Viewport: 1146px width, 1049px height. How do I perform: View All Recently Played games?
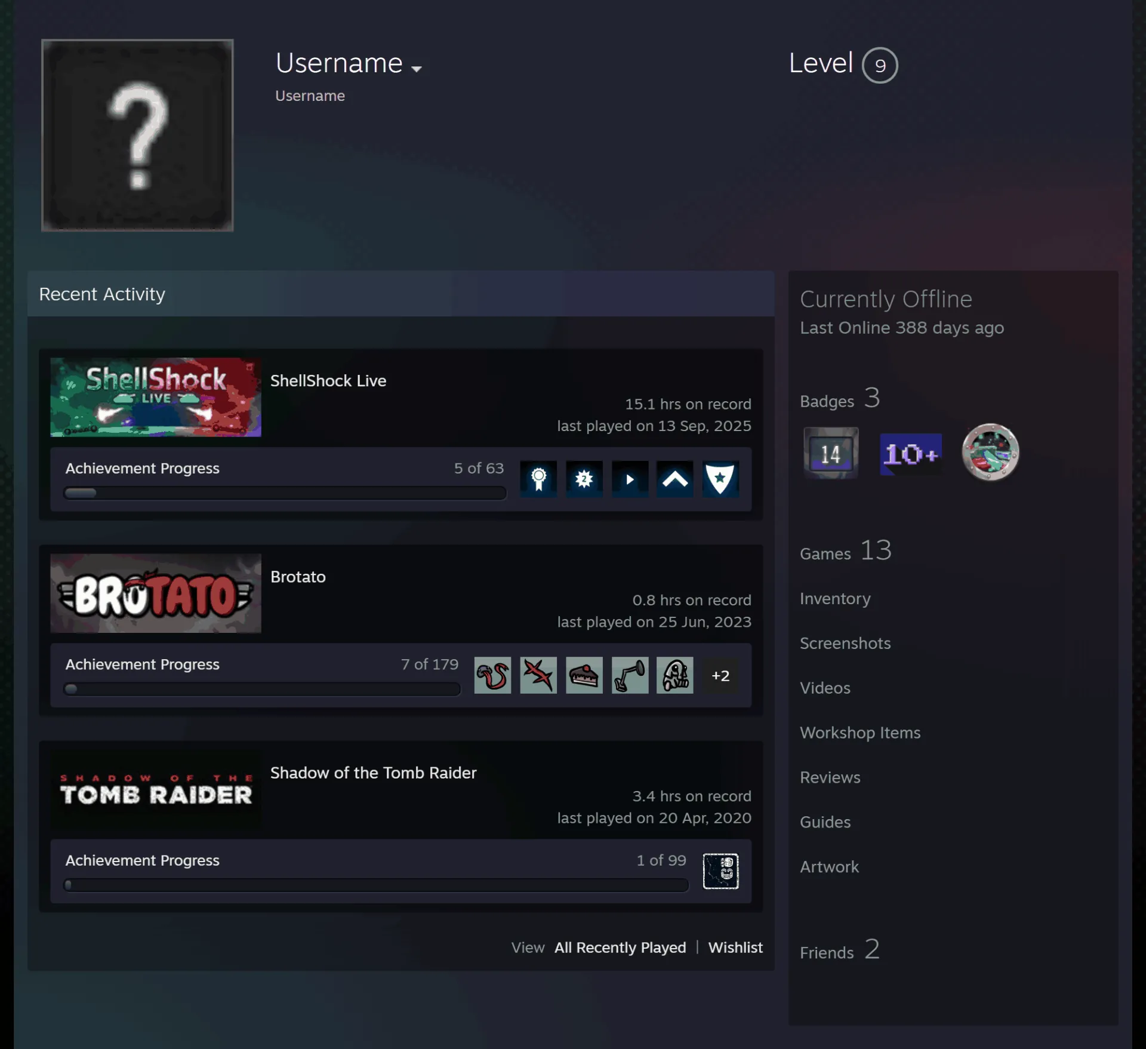[620, 948]
